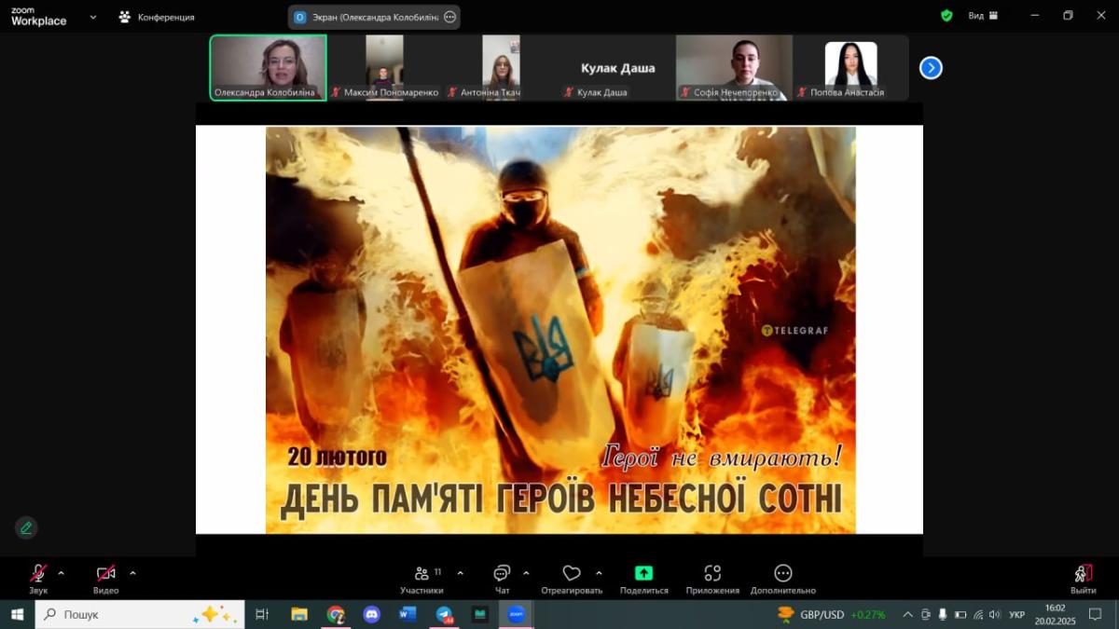Screen dimensions: 1119x629
Task: Expand reactions arrow next to Отреагировать
Action: click(x=599, y=573)
